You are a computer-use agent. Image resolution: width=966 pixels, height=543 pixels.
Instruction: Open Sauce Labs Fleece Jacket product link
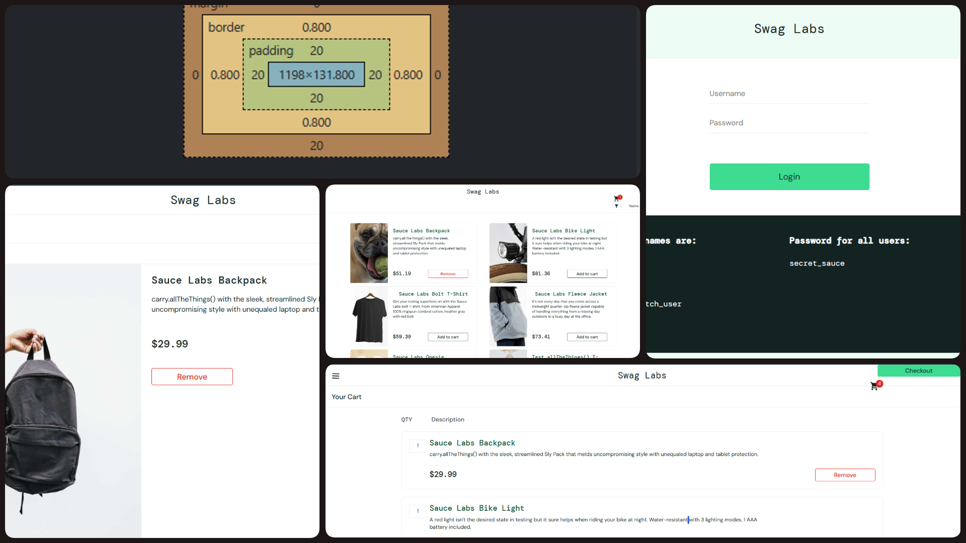[x=571, y=294]
